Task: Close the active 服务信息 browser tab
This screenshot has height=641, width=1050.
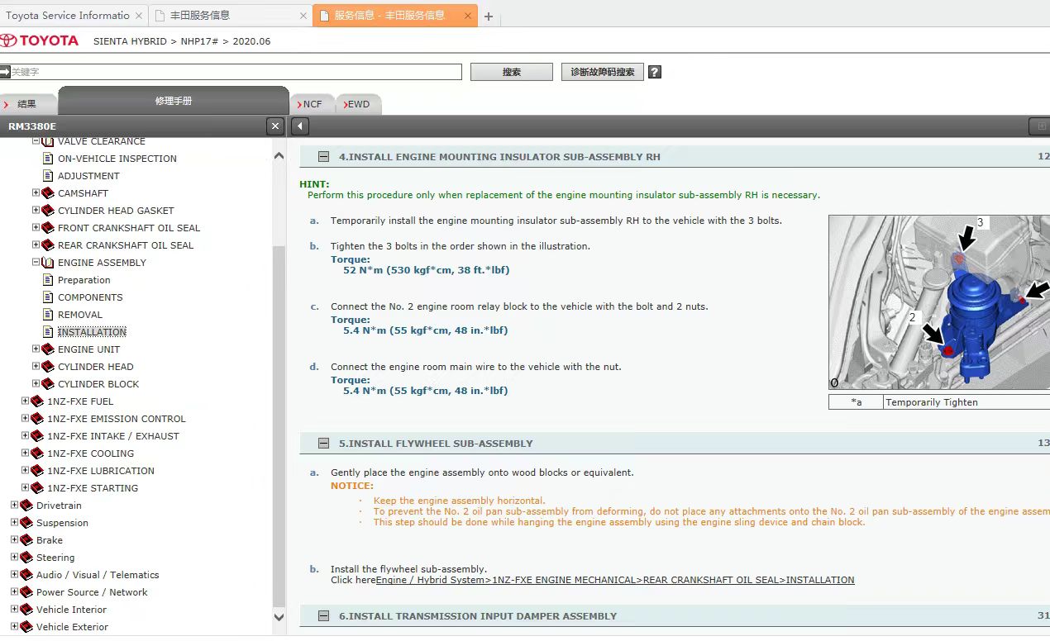Action: point(468,16)
